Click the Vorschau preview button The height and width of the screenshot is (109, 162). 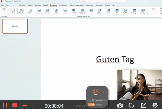click(x=4, y=10)
